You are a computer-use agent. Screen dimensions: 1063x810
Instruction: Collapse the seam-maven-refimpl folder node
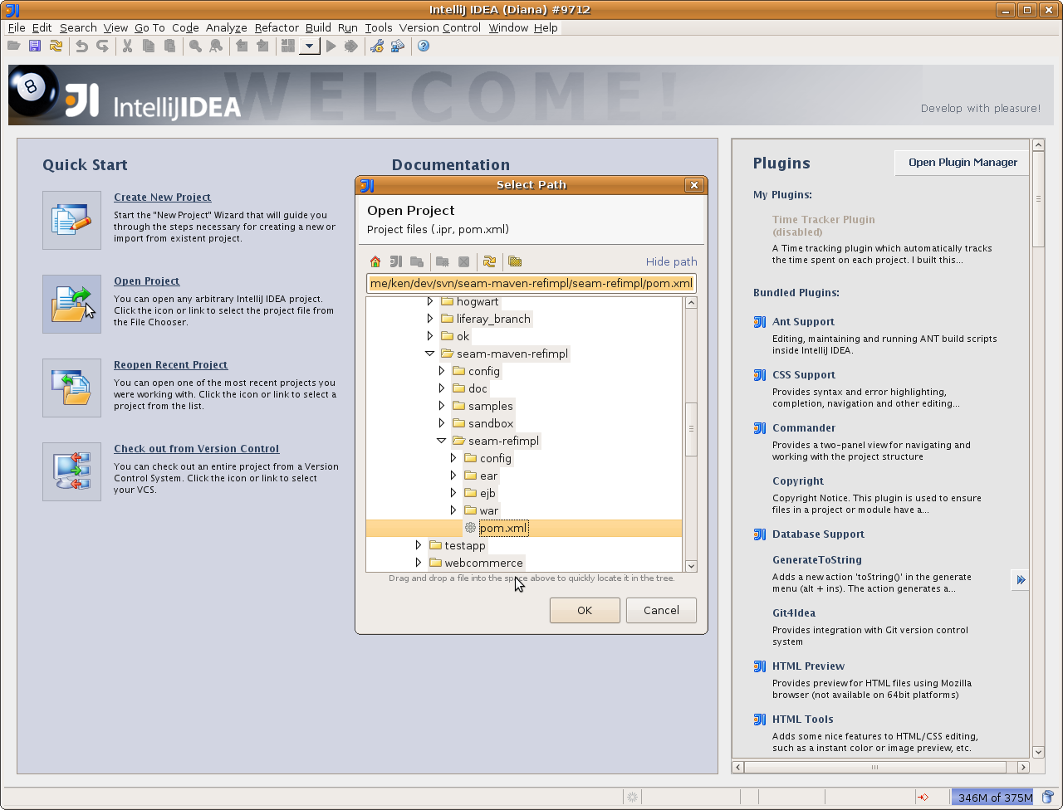(x=430, y=354)
